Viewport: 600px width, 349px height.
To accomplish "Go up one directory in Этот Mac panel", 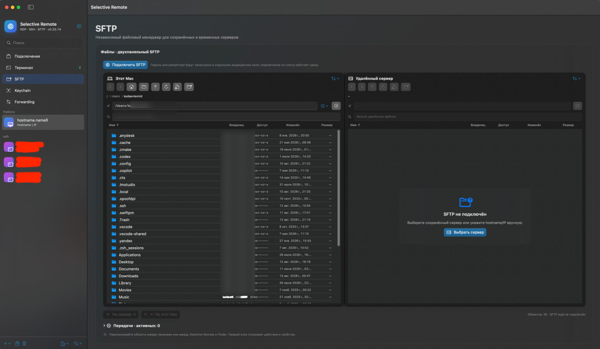I will [x=155, y=87].
